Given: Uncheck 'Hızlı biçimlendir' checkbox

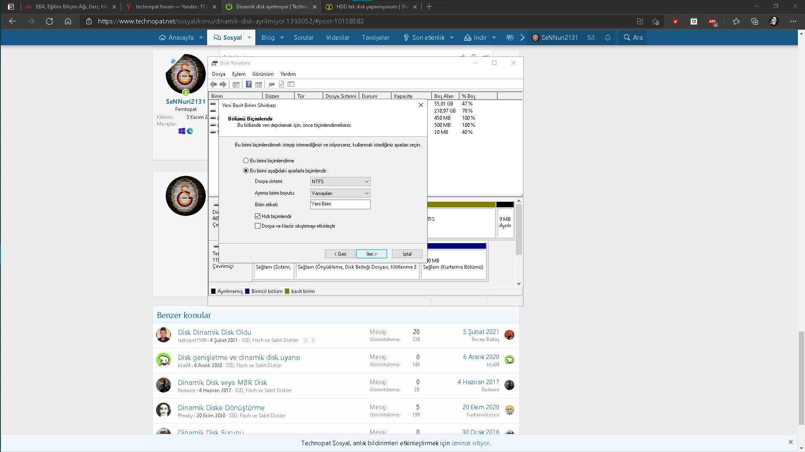Looking at the screenshot, I should click(258, 216).
